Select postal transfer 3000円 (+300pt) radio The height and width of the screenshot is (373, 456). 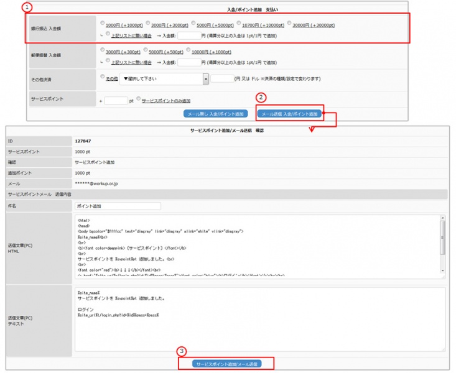coord(103,52)
